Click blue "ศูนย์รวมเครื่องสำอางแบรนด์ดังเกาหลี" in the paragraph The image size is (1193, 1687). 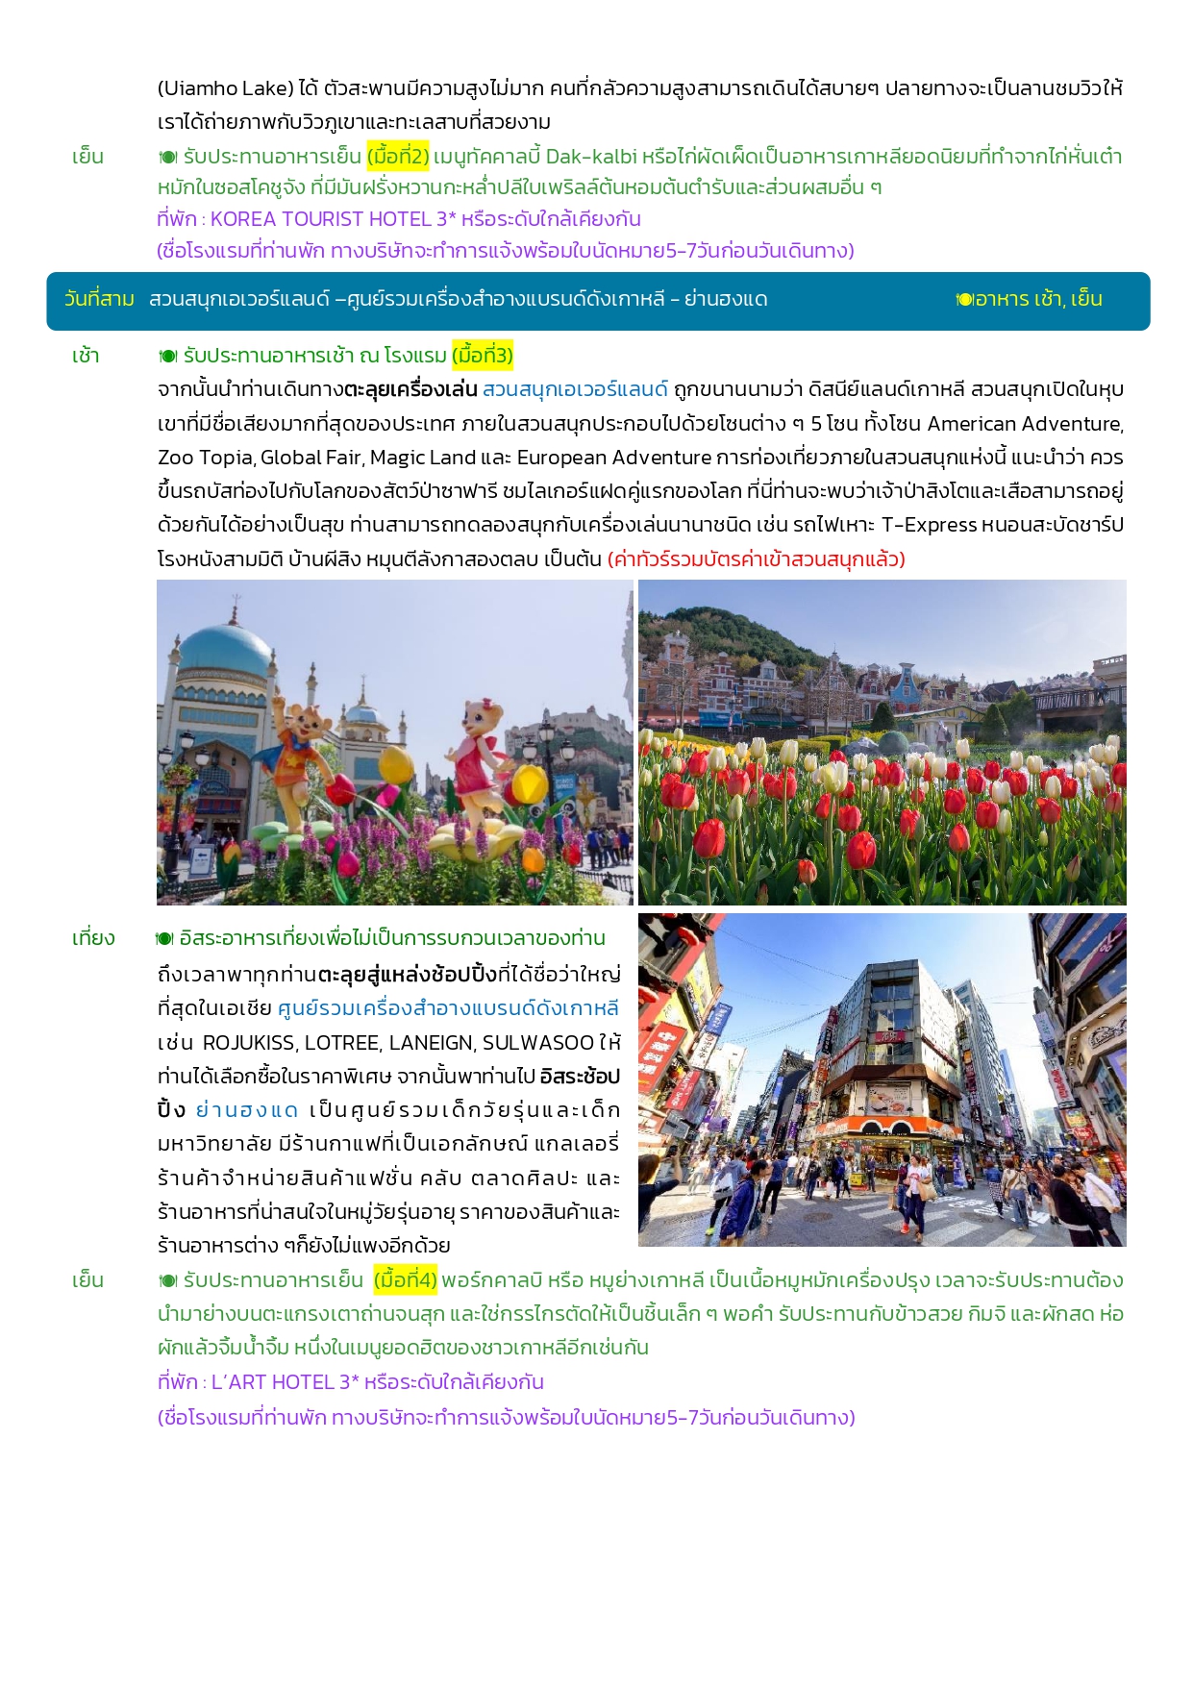448,1008
